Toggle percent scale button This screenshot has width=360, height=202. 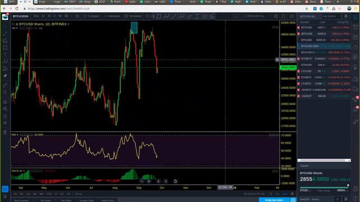[271, 194]
